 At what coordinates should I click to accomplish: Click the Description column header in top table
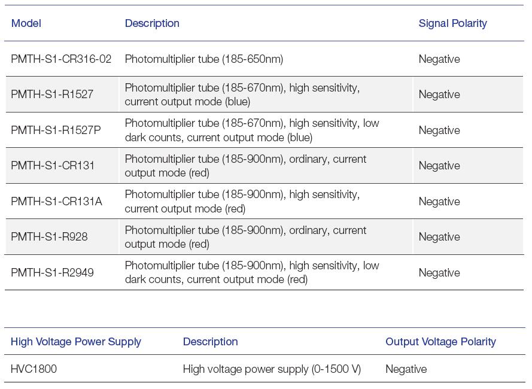click(152, 23)
